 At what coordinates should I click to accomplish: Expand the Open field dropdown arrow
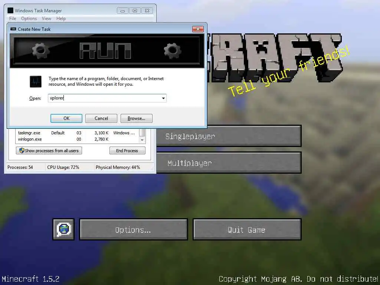163,98
